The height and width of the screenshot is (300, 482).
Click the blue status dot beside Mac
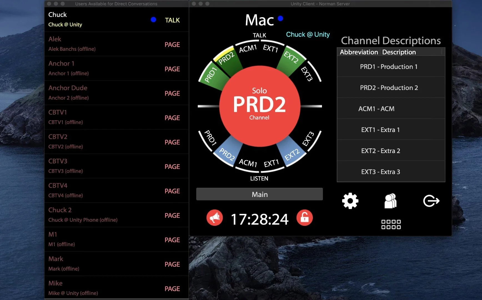point(280,18)
